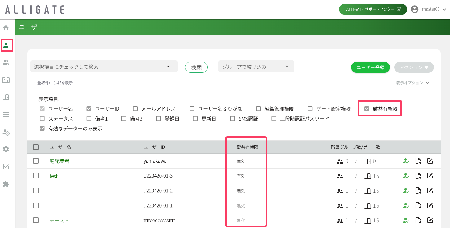Screen dimensions: 450x228
Task: Open the checkbox task icon in sidebar
Action: click(x=6, y=167)
